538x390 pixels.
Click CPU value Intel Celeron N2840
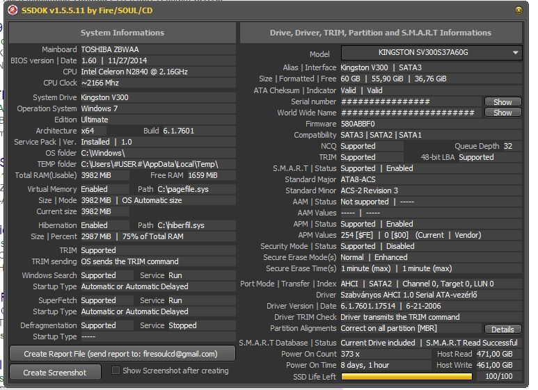[134, 72]
